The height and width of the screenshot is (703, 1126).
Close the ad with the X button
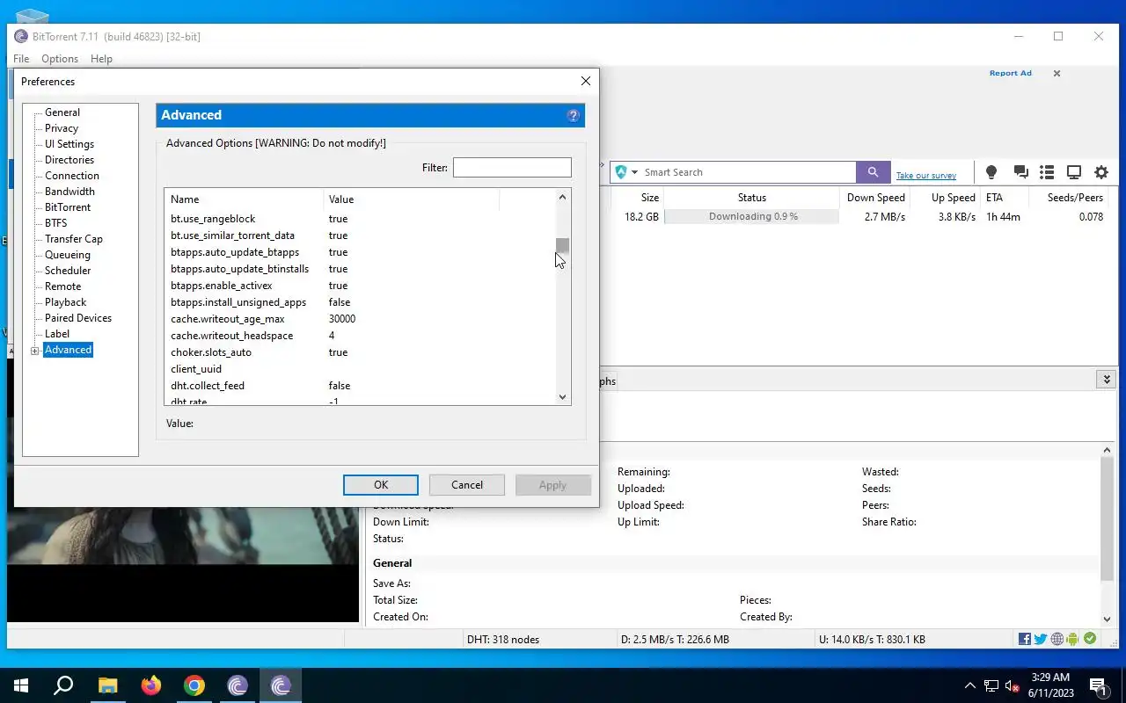tap(1057, 74)
